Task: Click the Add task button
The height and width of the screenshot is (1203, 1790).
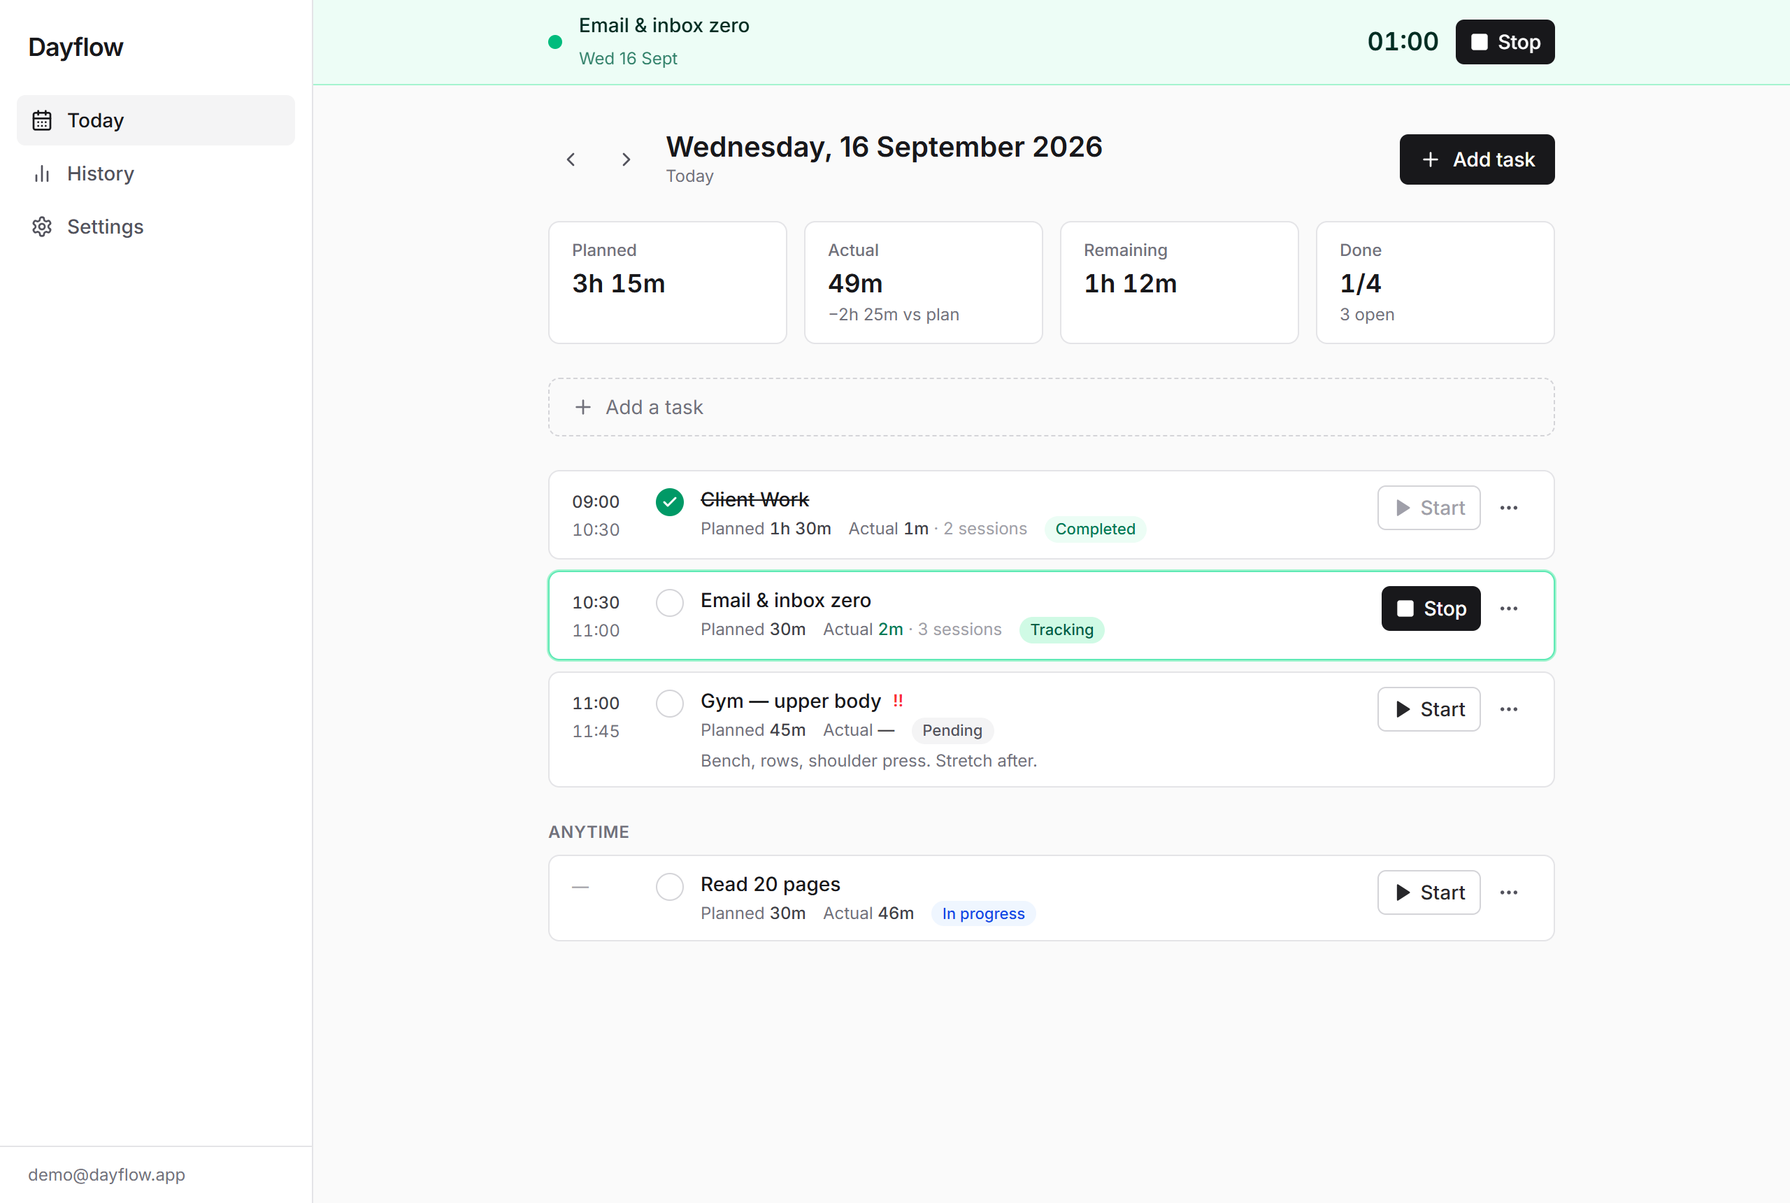Action: pos(1476,159)
